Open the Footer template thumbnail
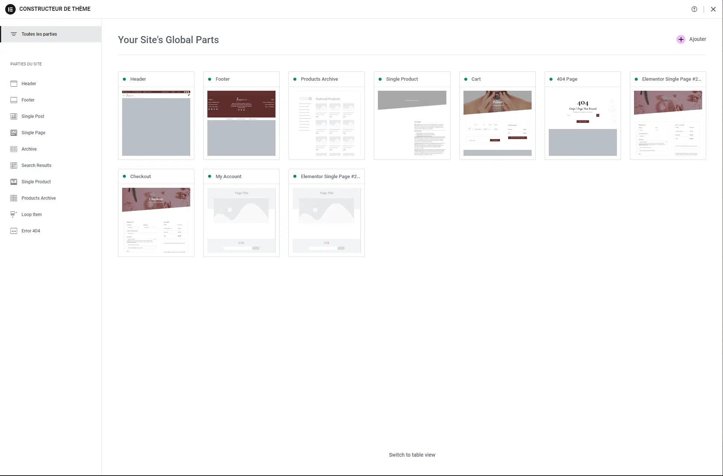The width and height of the screenshot is (723, 476). tap(241, 123)
